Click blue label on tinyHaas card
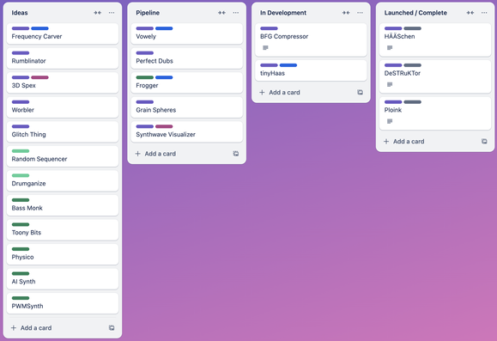 click(288, 65)
